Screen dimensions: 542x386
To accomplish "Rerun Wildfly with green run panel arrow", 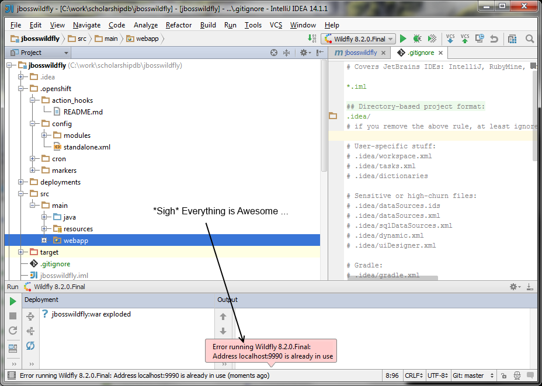I will 13,301.
